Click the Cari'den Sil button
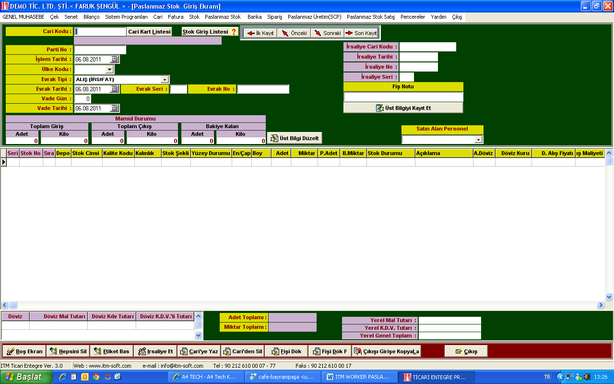 point(243,351)
